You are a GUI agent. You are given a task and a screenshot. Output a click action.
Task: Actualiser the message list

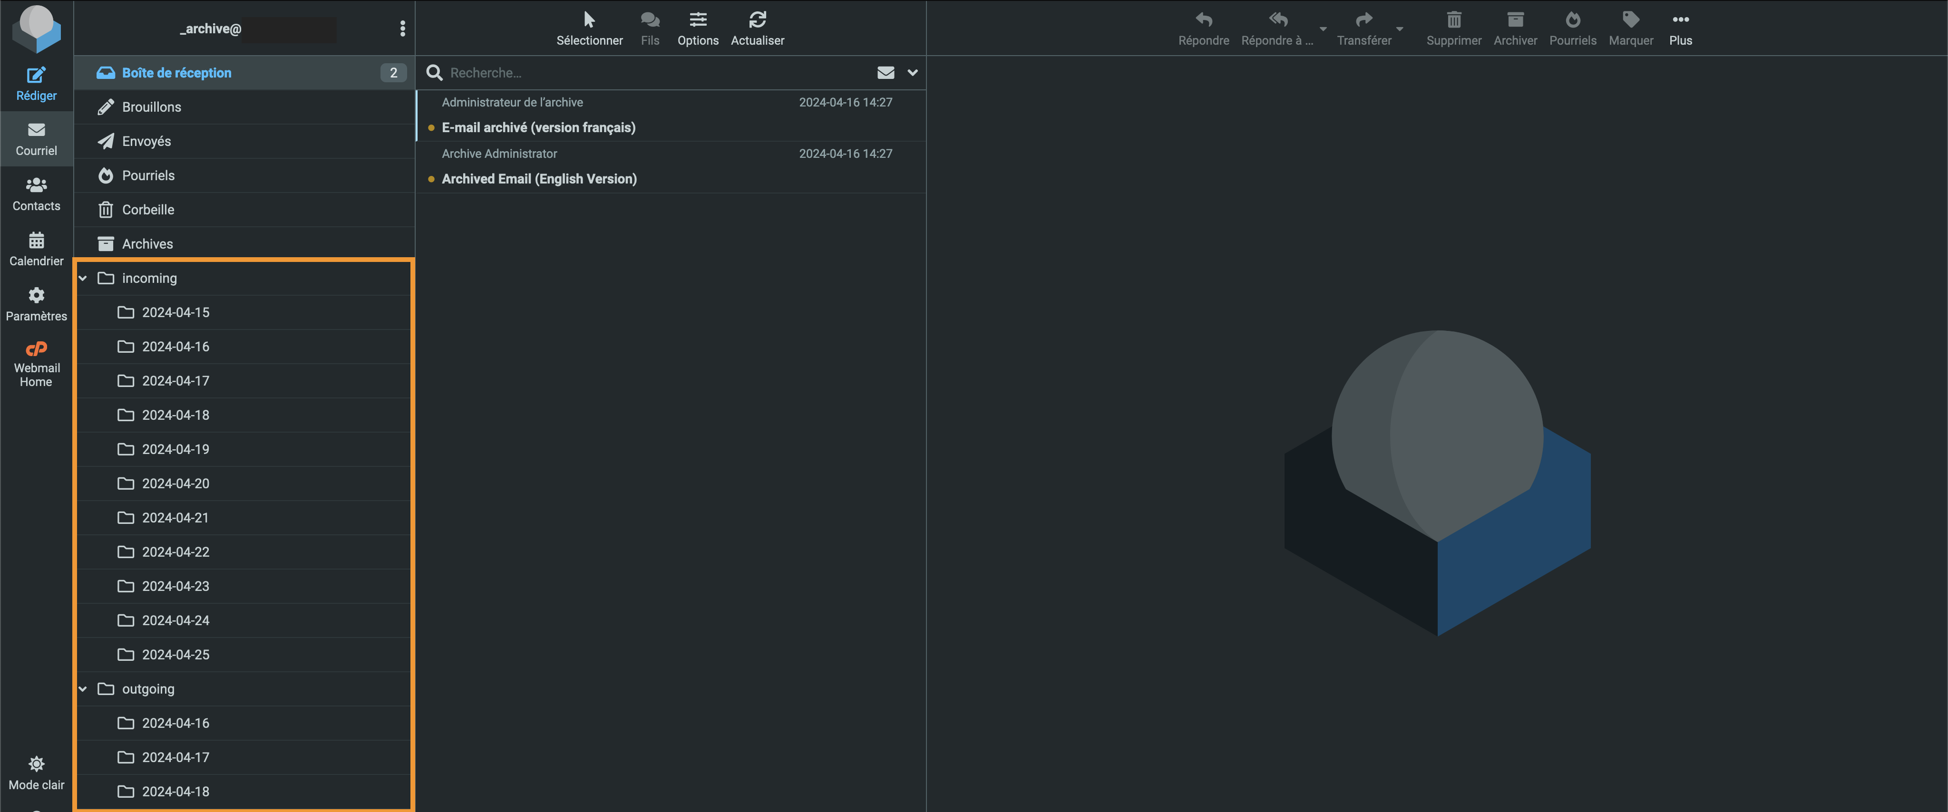pos(757,29)
